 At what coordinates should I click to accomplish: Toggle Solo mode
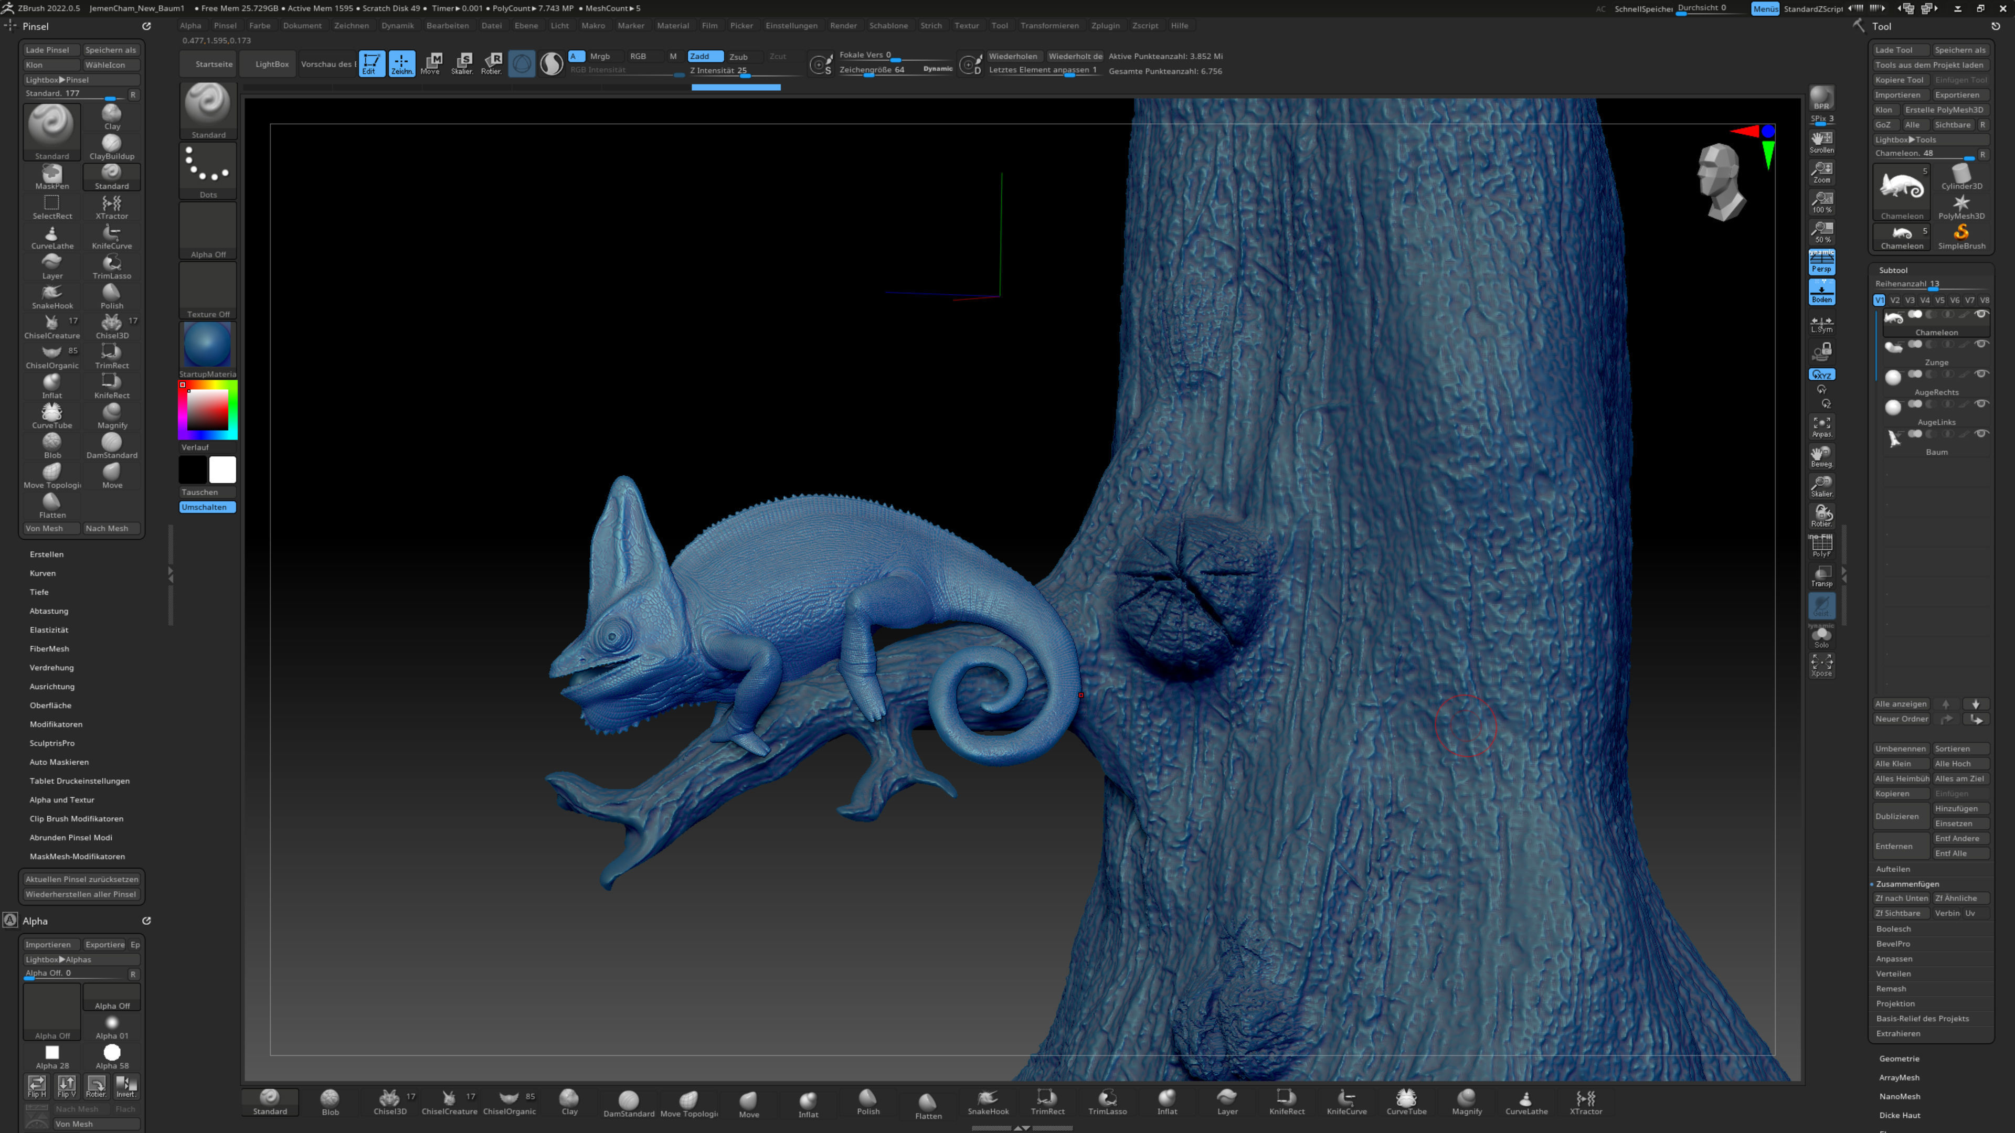click(x=1821, y=636)
